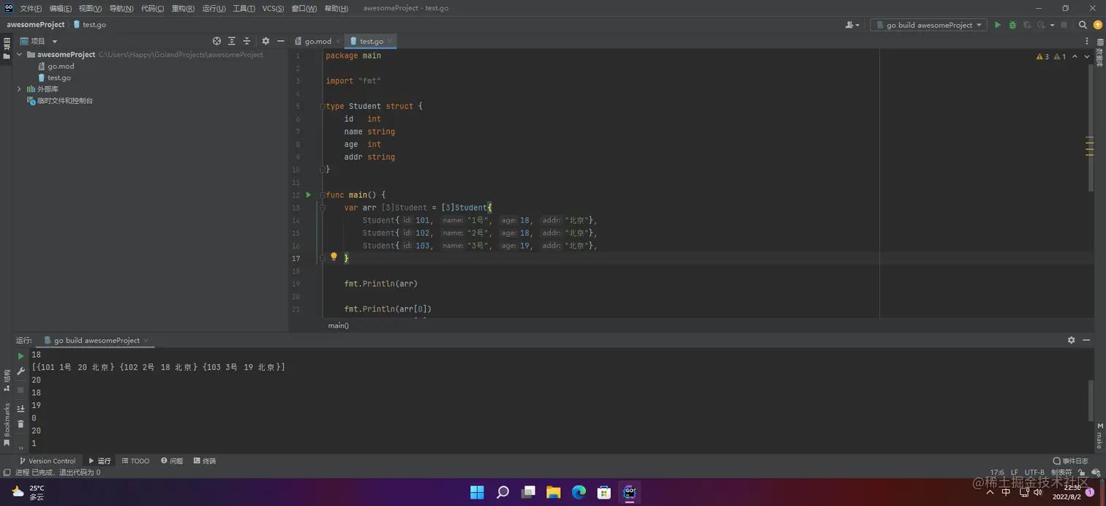1106x506 pixels.
Task: Open the 导航(N) menu
Action: (x=121, y=8)
